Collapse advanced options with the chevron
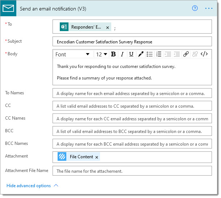The width and height of the screenshot is (221, 198). point(56,185)
